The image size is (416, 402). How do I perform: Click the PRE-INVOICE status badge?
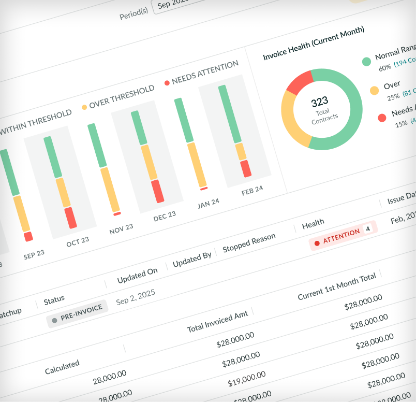point(77,314)
